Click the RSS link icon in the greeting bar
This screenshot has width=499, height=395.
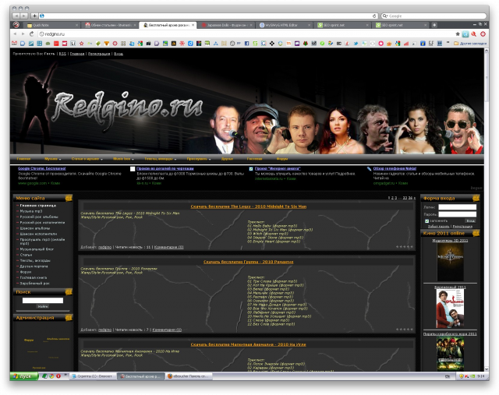tap(62, 54)
